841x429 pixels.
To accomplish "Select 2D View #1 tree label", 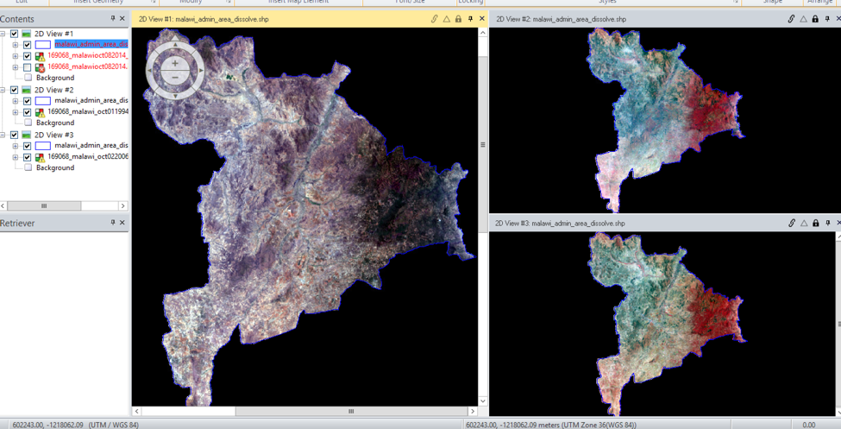I will coord(54,34).
